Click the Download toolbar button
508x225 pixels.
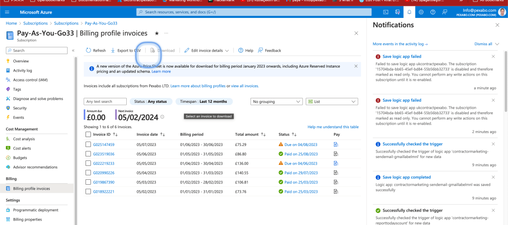(163, 51)
